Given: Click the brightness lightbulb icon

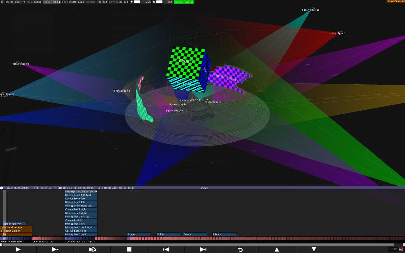Looking at the screenshot, I should point(132,2).
